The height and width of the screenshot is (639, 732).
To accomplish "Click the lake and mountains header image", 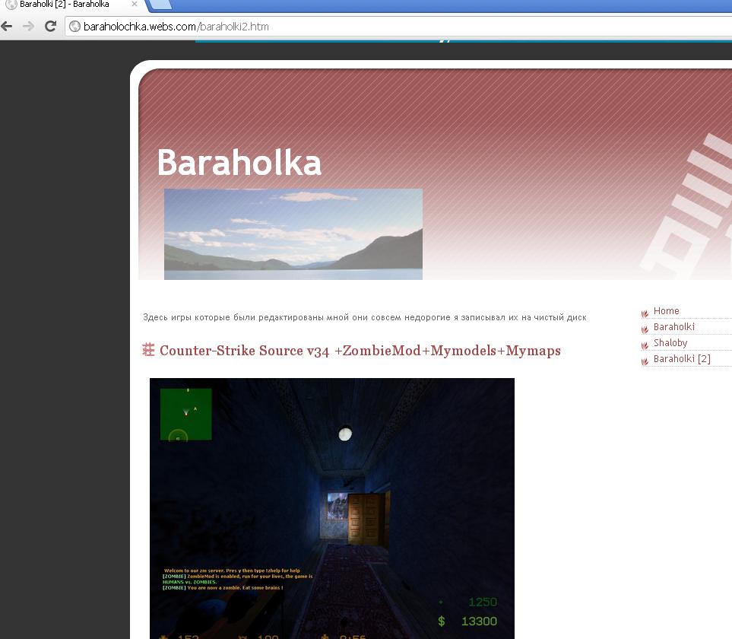I will tap(293, 234).
